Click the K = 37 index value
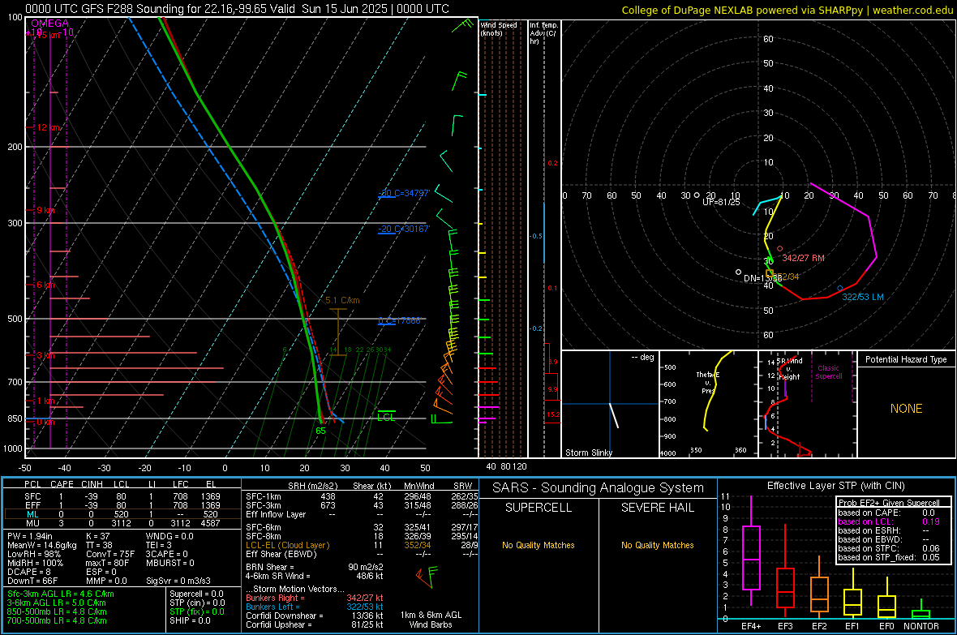Viewport: 957px width, 635px height. 97,536
